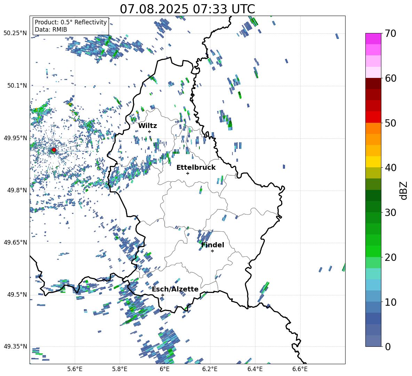Click the 49.35°N latitude label
This screenshot has width=412, height=376.
15,347
